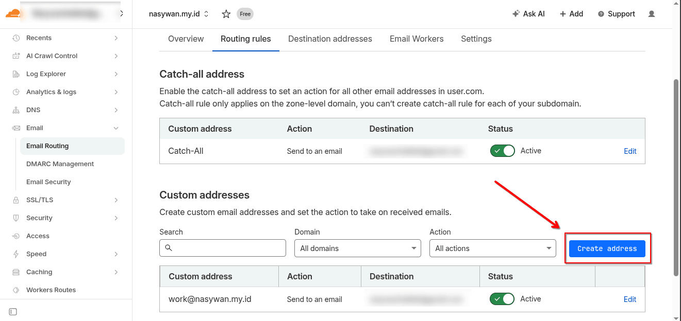Disable the work@nasywan.my.id address
The width and height of the screenshot is (681, 321).
tap(502, 299)
